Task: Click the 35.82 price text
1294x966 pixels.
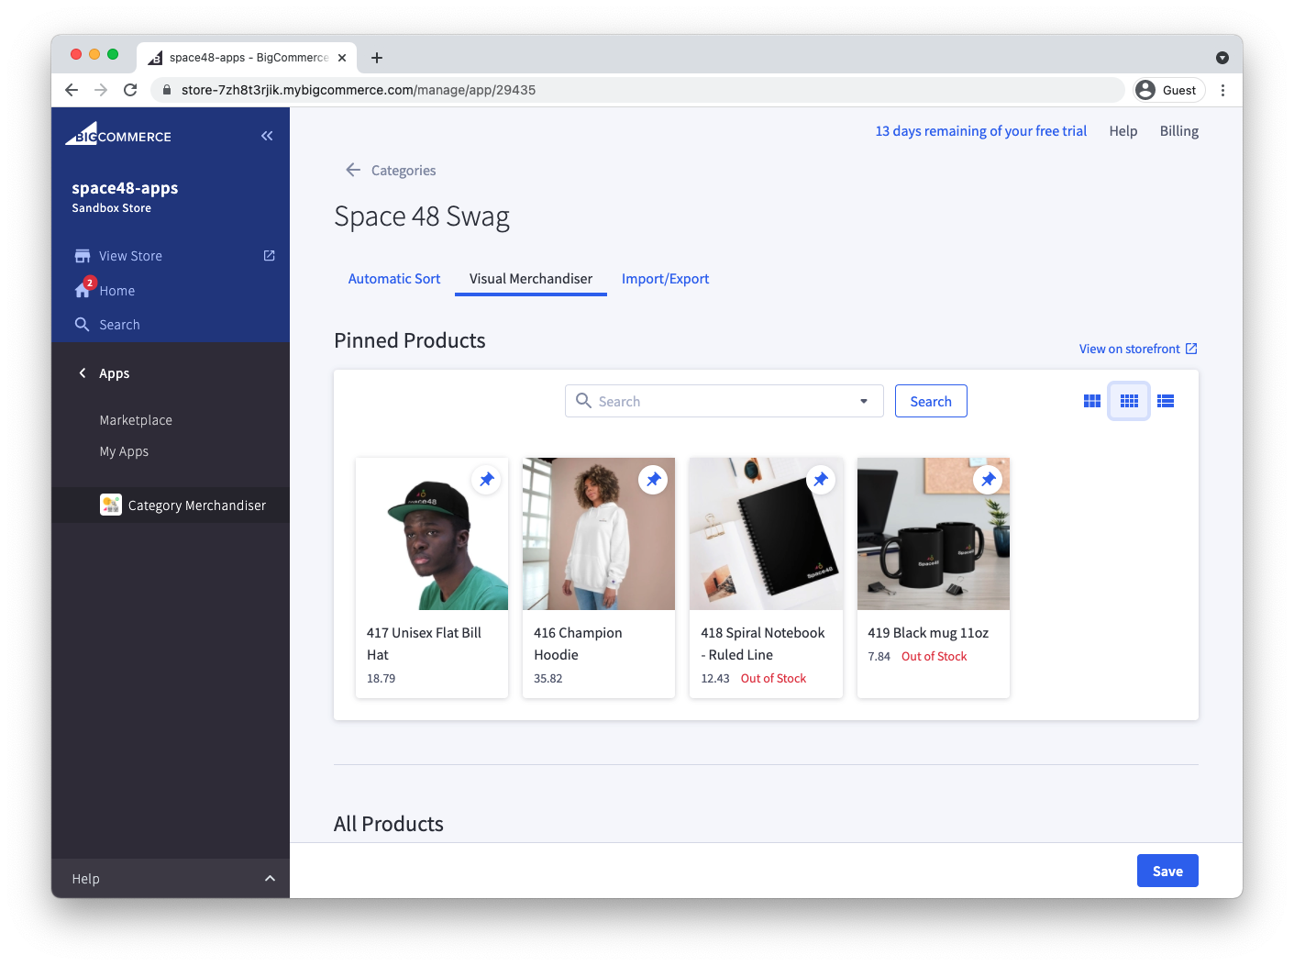Action: click(x=548, y=679)
